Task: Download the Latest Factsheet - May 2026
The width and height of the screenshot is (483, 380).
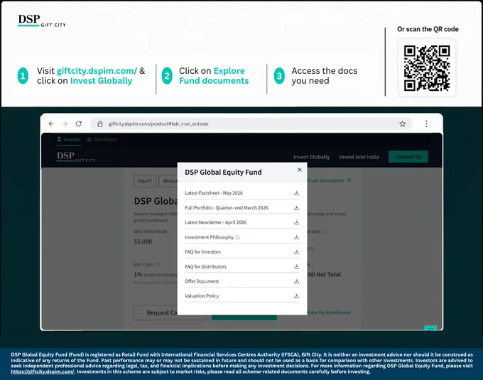Action: (296, 192)
